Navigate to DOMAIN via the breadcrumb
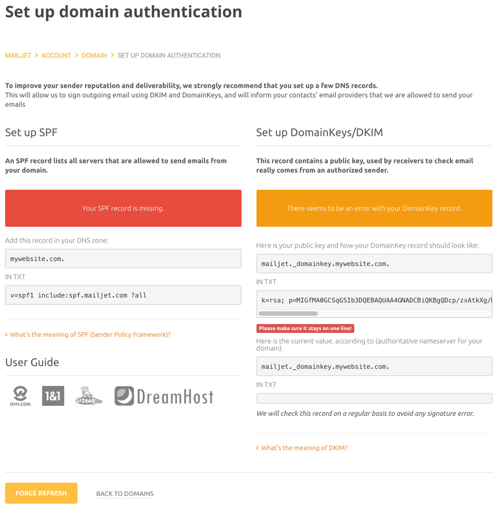 coord(94,55)
